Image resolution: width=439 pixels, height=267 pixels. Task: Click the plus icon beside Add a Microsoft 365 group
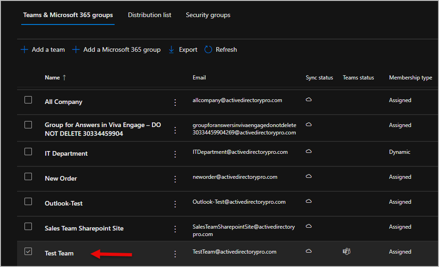coord(76,49)
